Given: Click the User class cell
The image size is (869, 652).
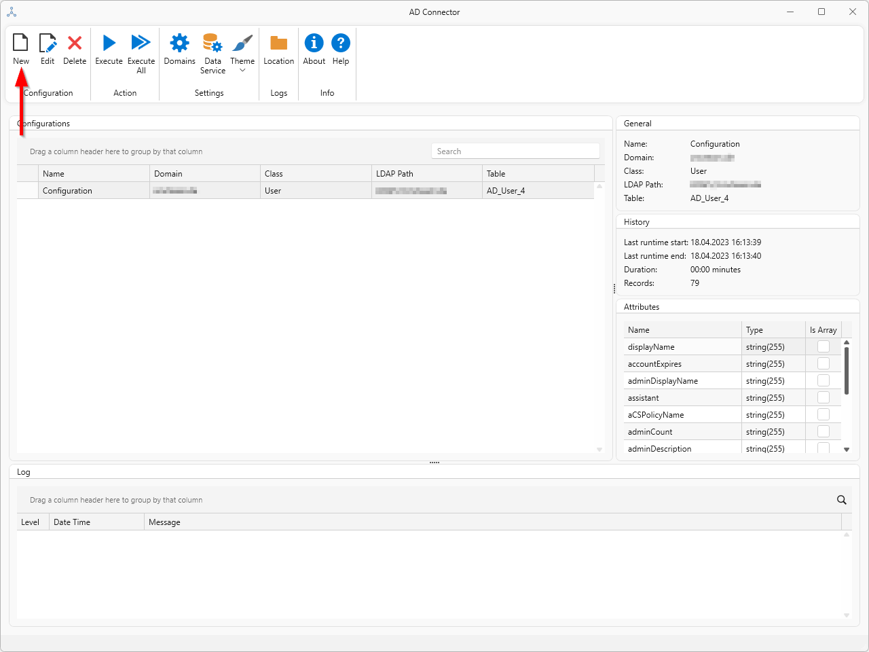Looking at the screenshot, I should pyautogui.click(x=316, y=191).
